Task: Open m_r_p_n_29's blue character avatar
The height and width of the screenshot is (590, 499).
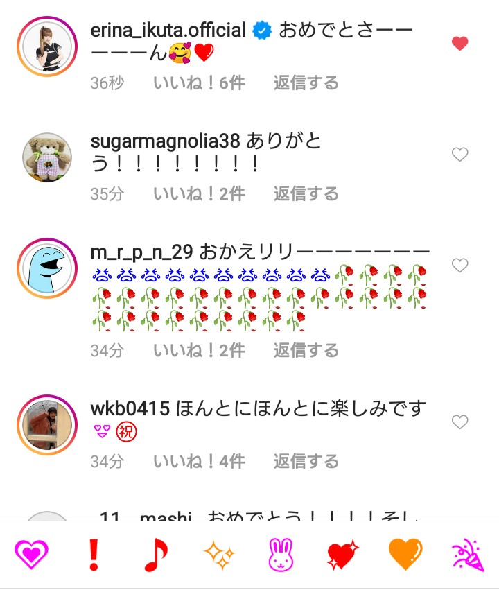Action: tap(47, 268)
